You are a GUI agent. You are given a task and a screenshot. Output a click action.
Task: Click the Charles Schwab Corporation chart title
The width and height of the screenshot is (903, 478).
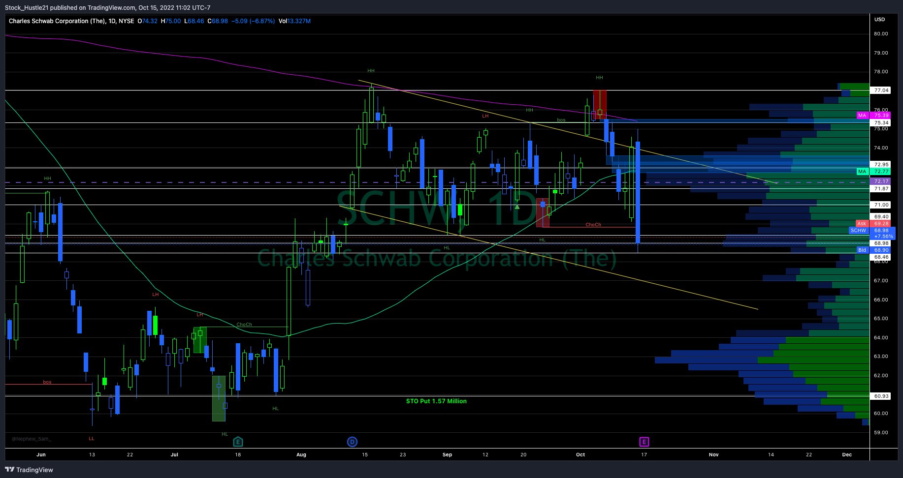pos(71,21)
